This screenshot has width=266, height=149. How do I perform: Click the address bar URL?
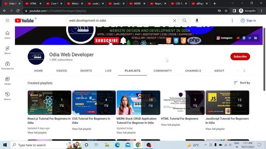(x=58, y=11)
